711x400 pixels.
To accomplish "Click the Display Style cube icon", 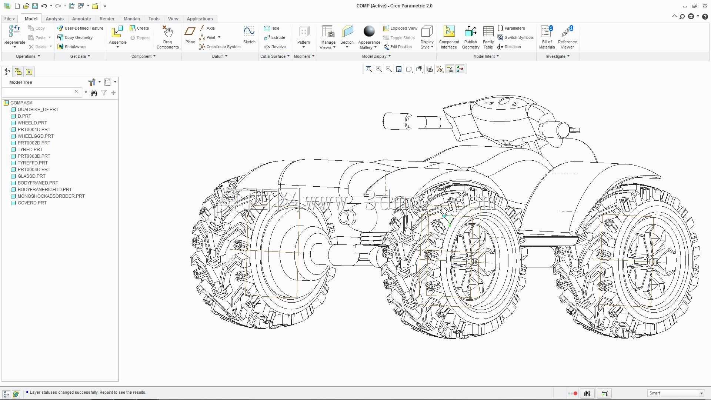I will point(427,32).
